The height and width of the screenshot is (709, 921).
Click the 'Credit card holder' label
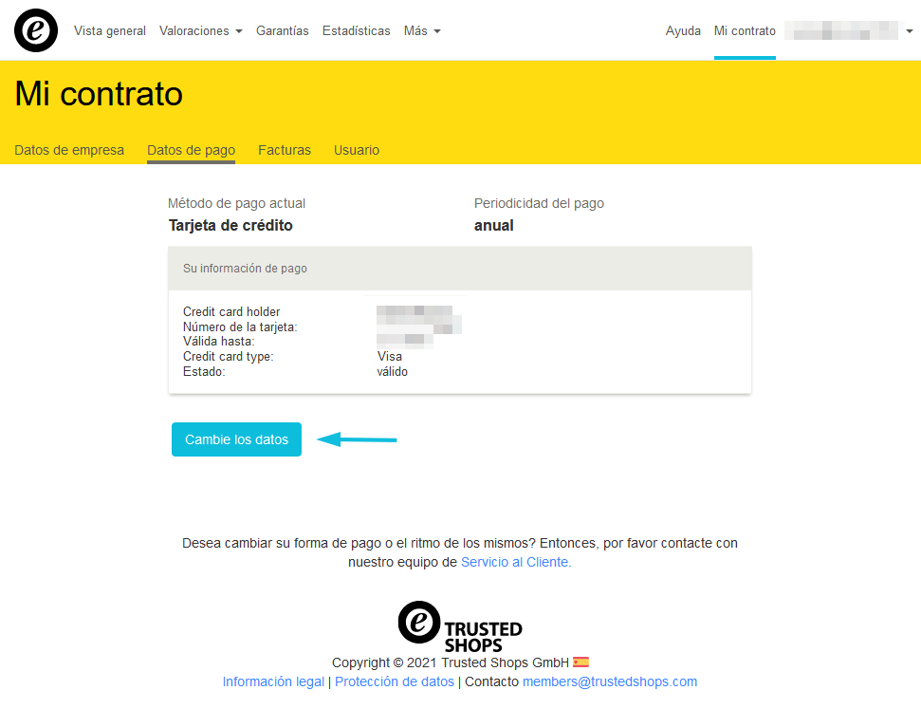click(231, 311)
